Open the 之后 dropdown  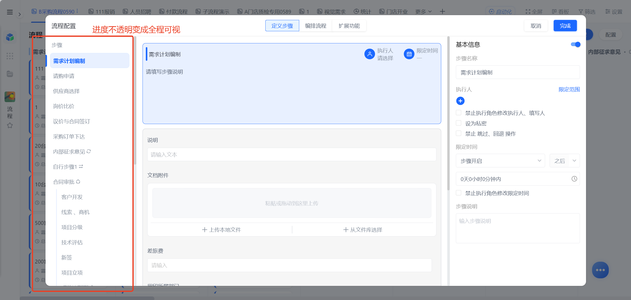pyautogui.click(x=565, y=161)
